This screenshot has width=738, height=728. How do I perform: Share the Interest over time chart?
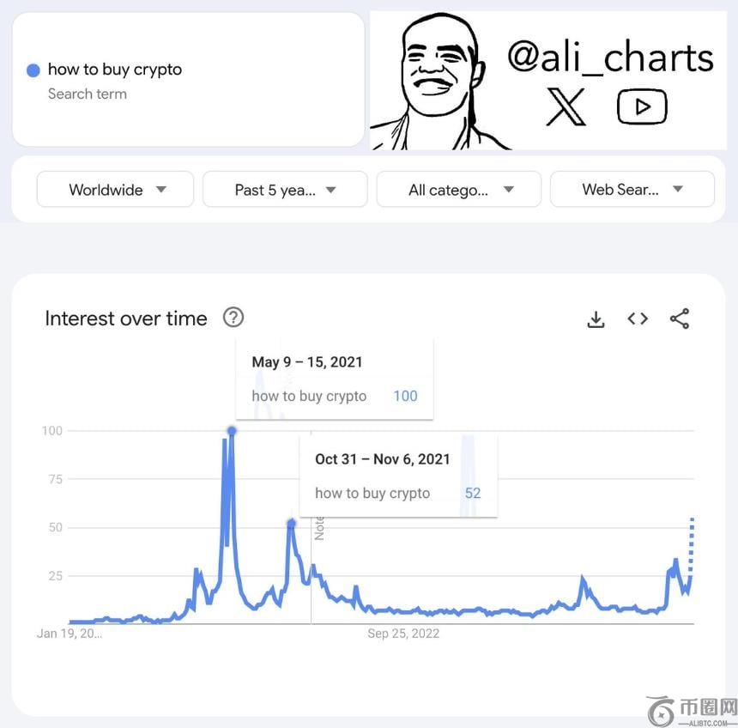680,318
